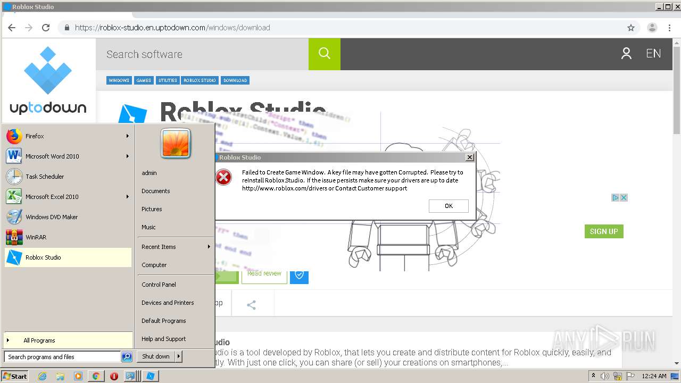The image size is (681, 383).
Task: Click the green search magnifier button
Action: coord(325,54)
